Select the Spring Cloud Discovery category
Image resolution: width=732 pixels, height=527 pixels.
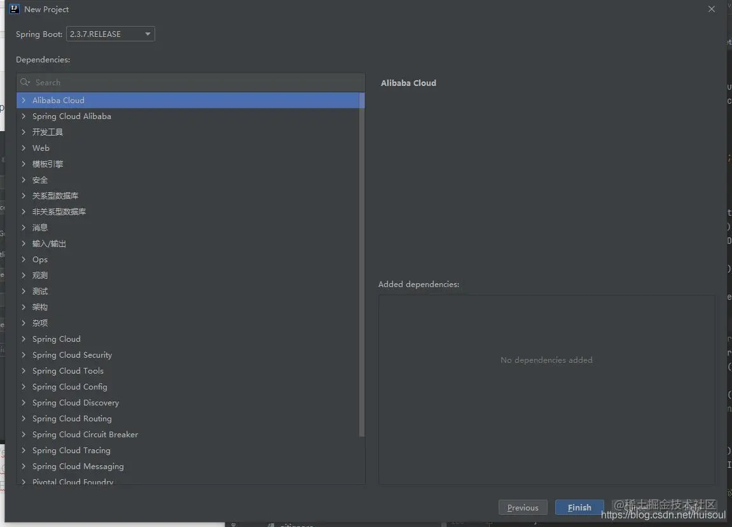point(188,402)
